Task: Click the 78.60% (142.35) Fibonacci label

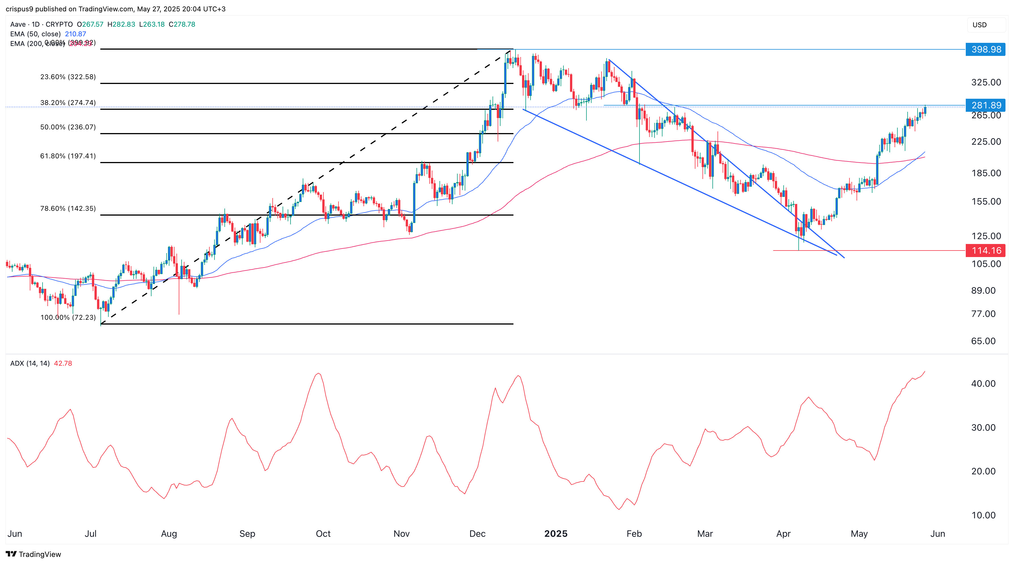Action: point(68,208)
